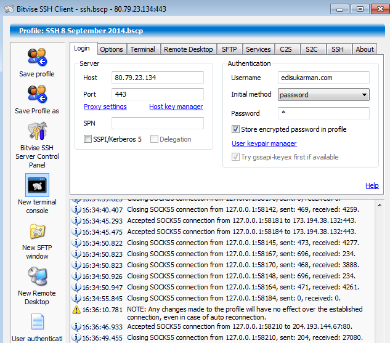The width and height of the screenshot is (390, 343).
Task: Click the Save Profile as label
Action: point(37,111)
